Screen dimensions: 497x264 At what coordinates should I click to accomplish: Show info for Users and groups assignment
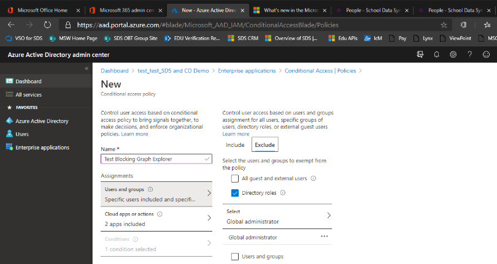[150, 189]
